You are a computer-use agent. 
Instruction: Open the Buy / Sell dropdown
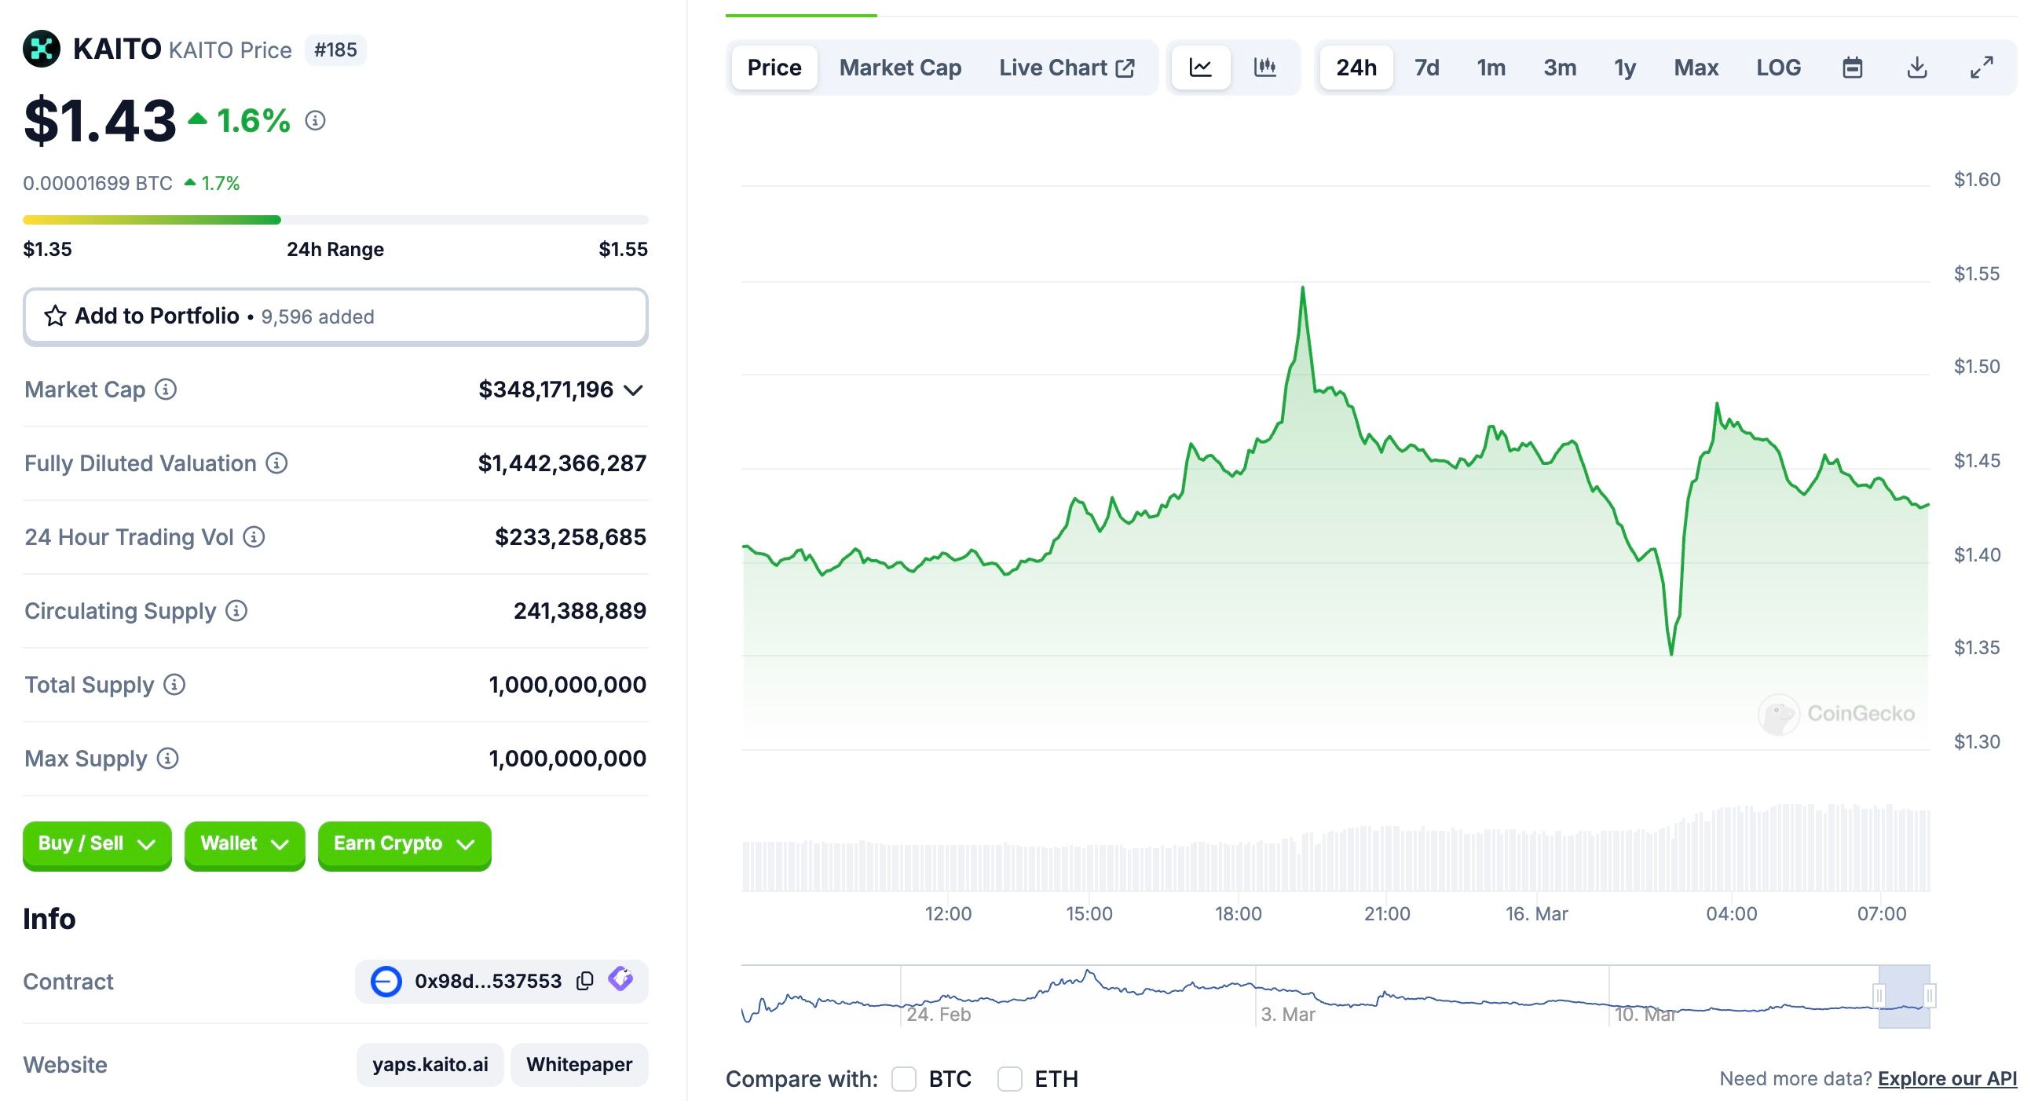[x=97, y=843]
